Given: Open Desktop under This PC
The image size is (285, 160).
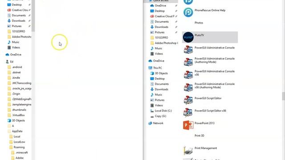Looking at the screenshot, I should point(159,79).
